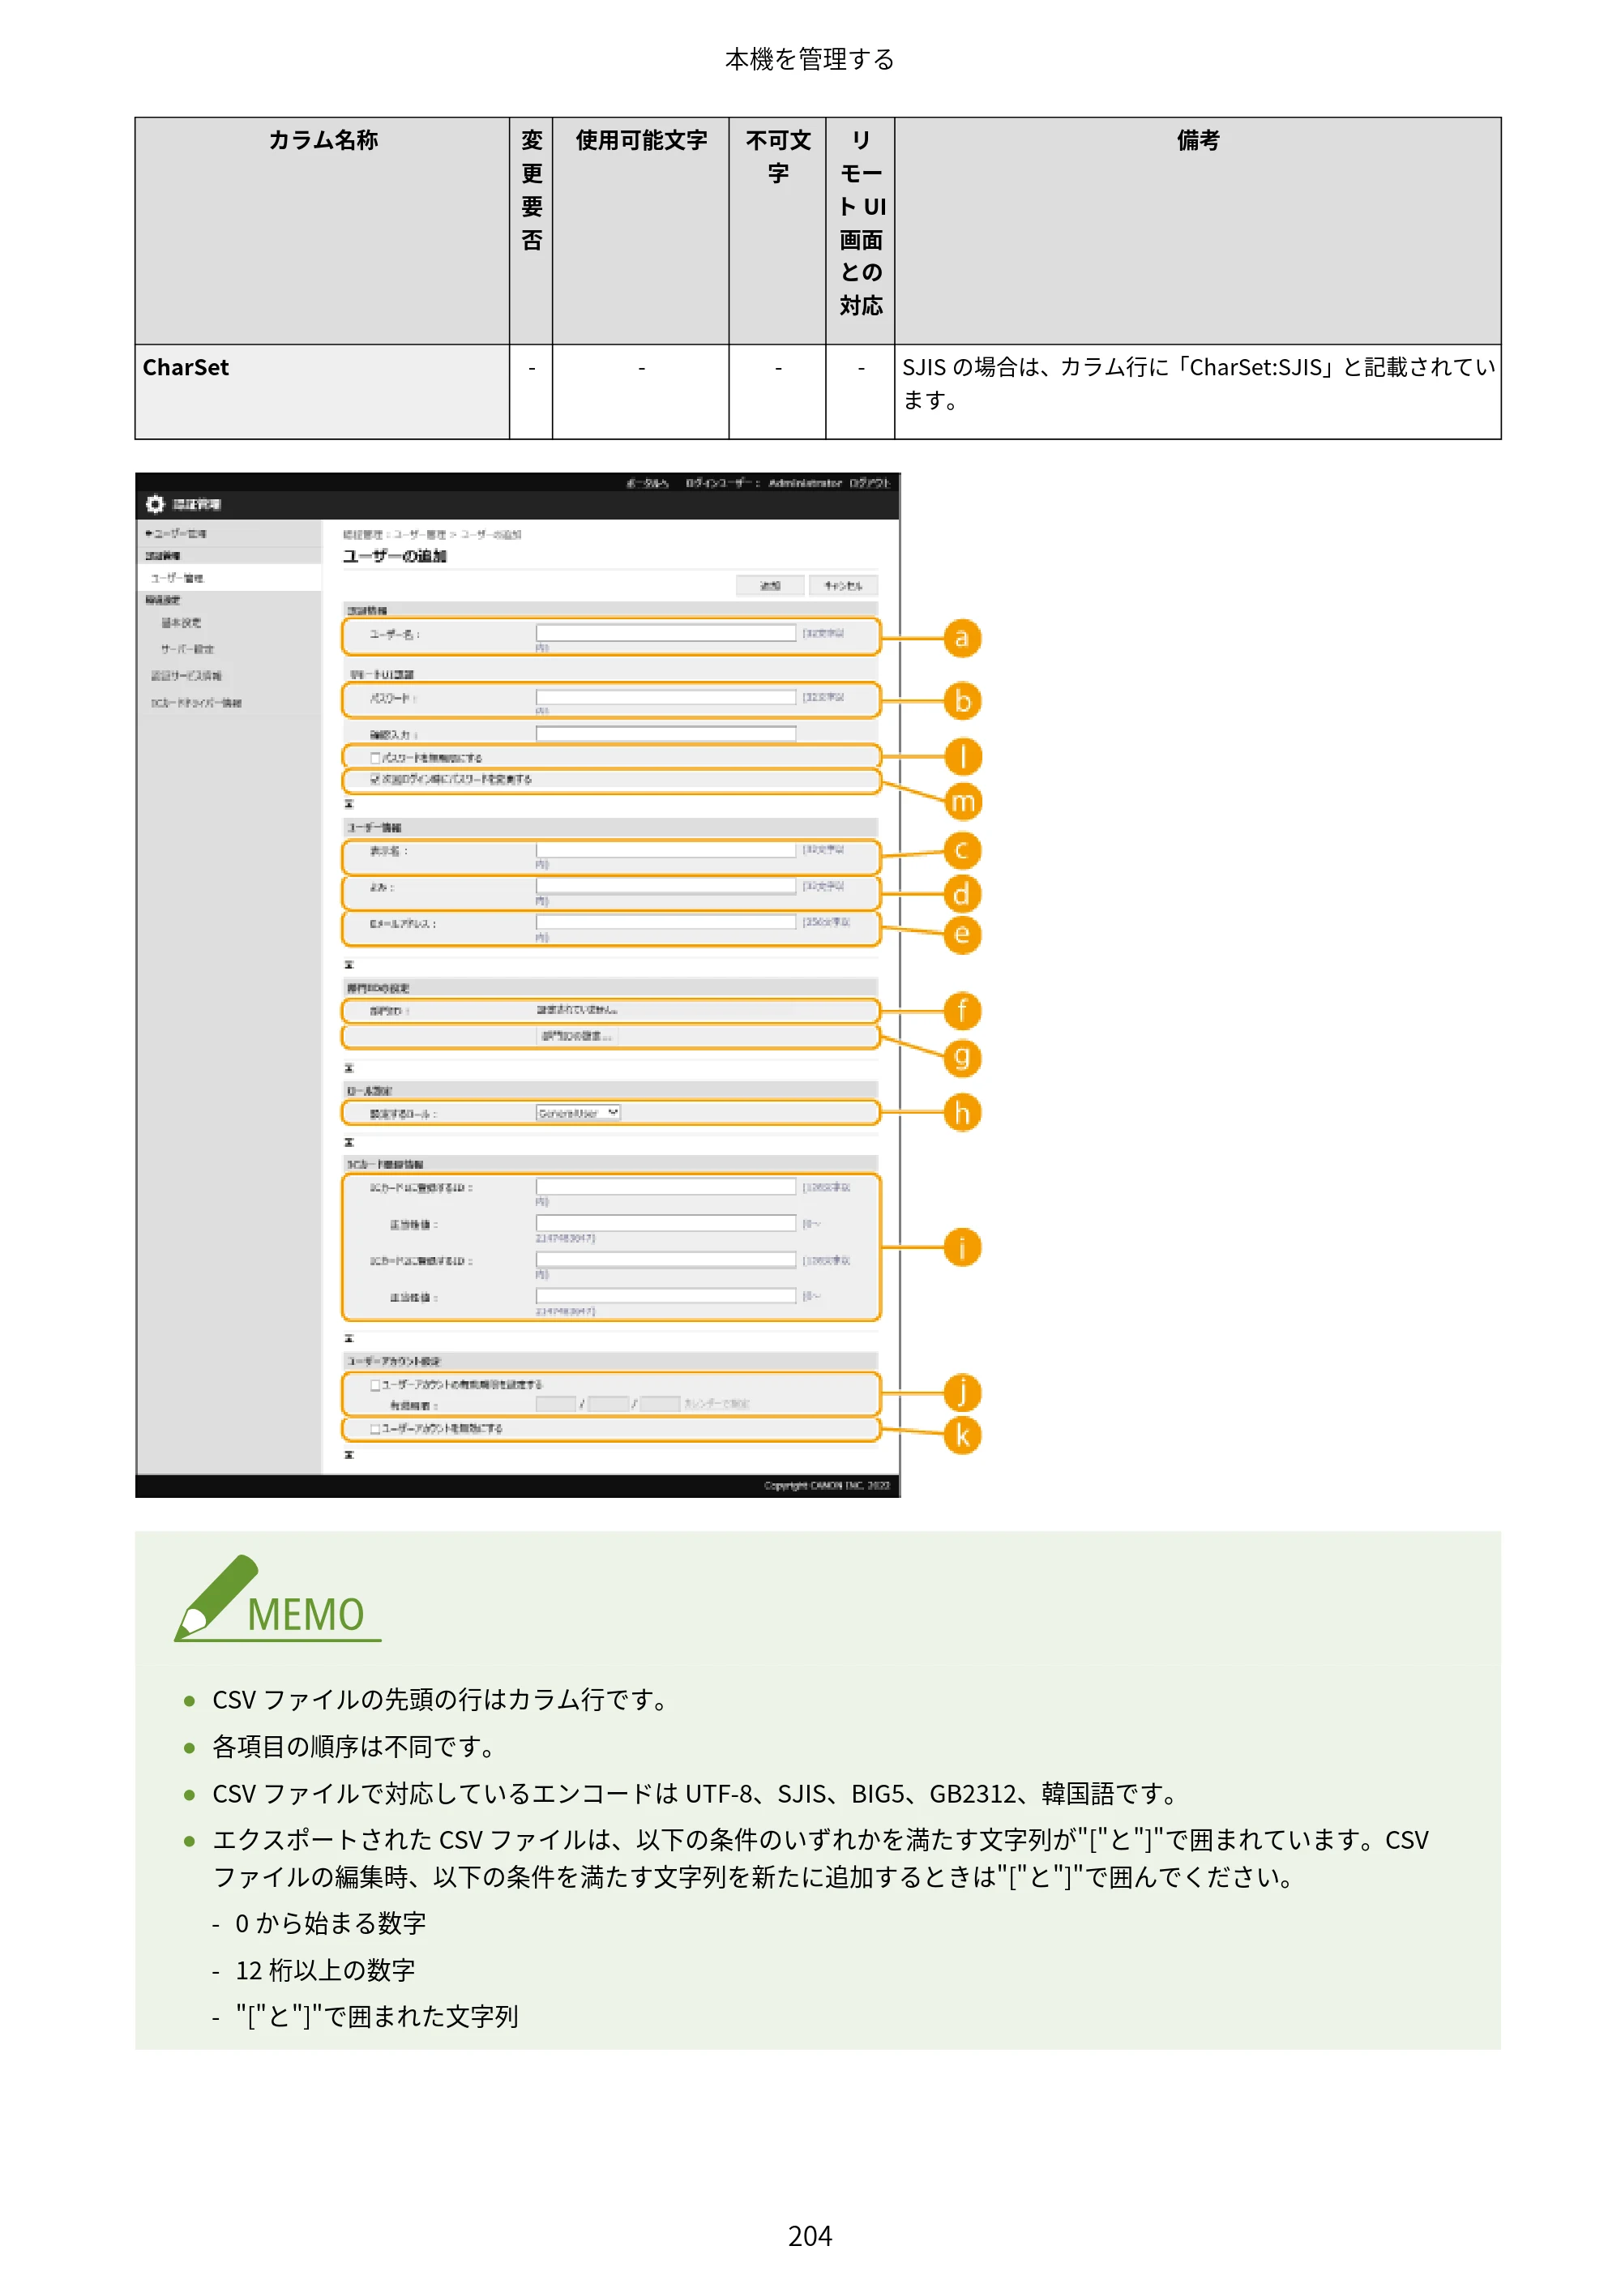Open the GeneralUser role dropdown
The image size is (1621, 2293).
click(578, 1113)
